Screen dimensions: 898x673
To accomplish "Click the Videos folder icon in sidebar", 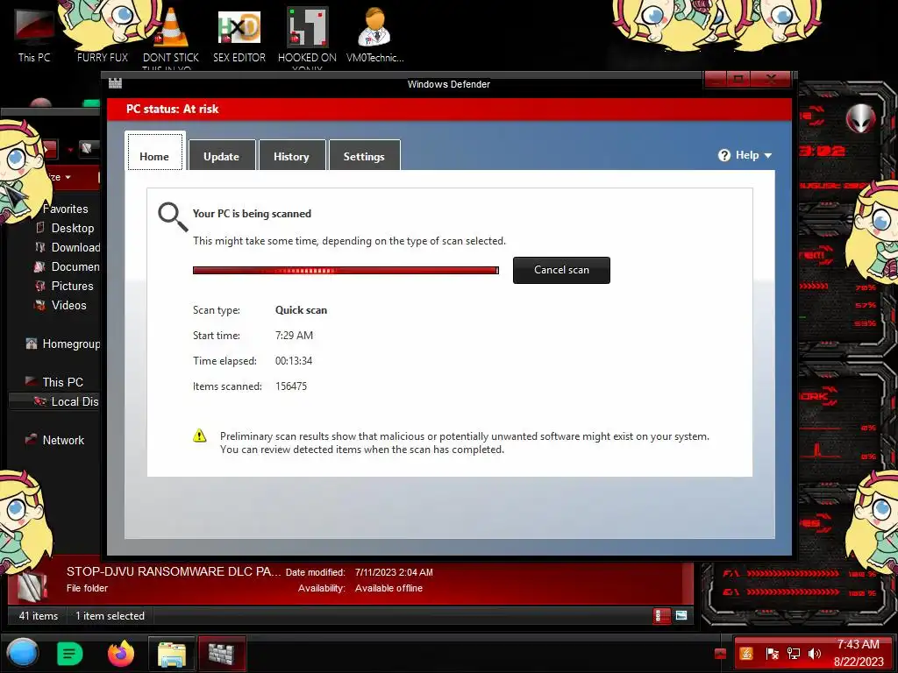I will point(40,305).
